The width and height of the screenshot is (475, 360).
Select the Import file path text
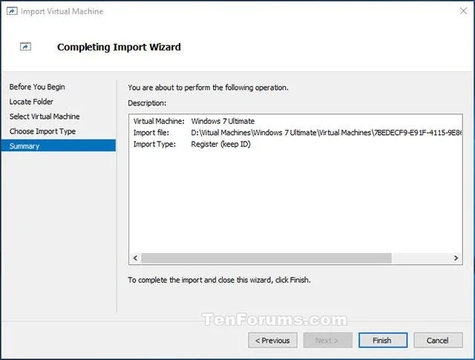(326, 133)
